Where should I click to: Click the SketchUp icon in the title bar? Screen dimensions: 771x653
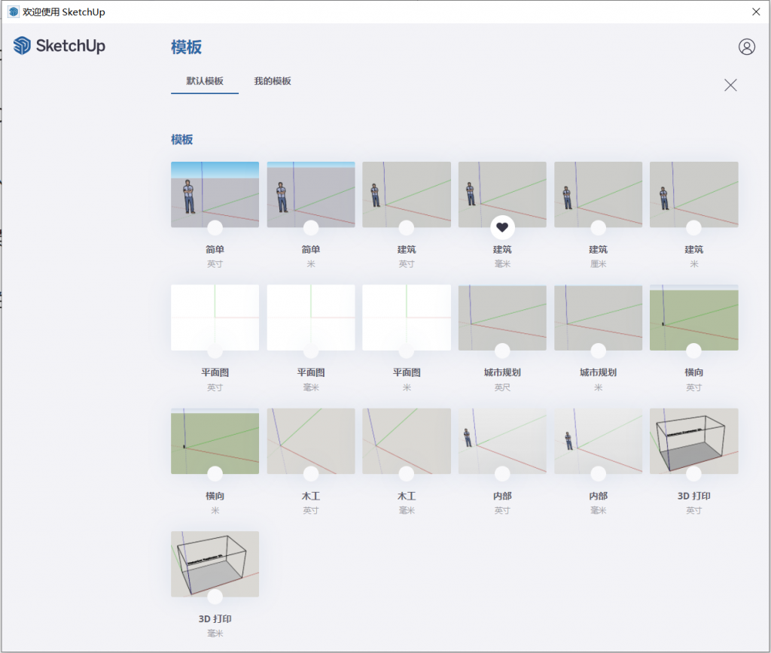(14, 11)
